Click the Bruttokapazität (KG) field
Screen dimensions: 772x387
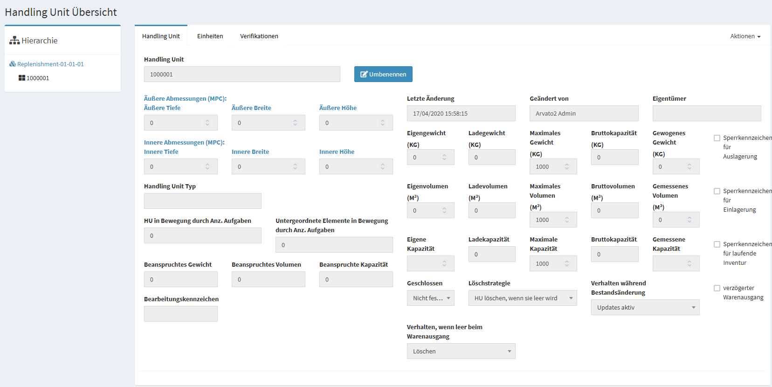click(x=615, y=157)
